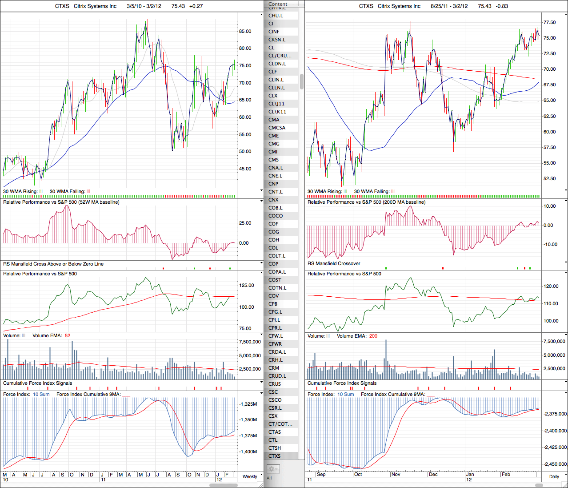Click the daily chart horizontal scrollbar thumb

click(x=539, y=485)
